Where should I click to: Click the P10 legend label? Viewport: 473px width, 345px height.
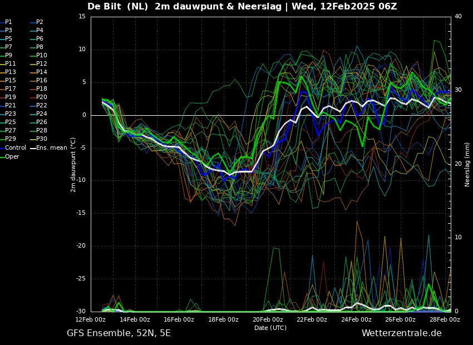coord(42,56)
